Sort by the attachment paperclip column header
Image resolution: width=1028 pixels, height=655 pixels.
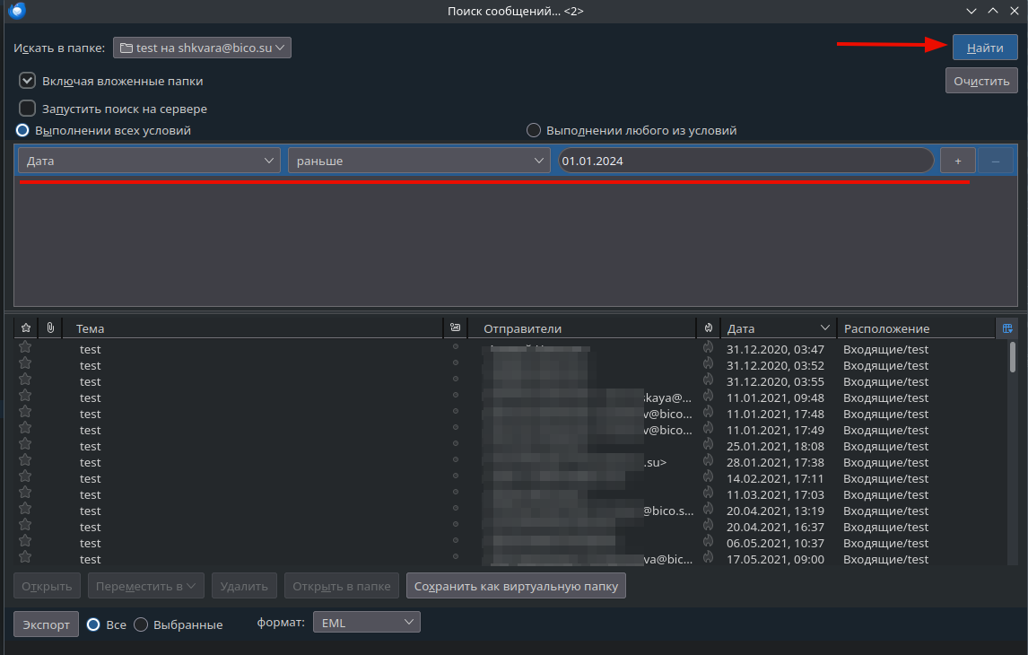pyautogui.click(x=50, y=327)
